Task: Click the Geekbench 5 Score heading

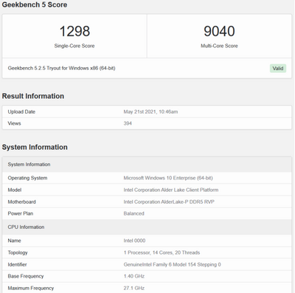Action: point(35,4)
